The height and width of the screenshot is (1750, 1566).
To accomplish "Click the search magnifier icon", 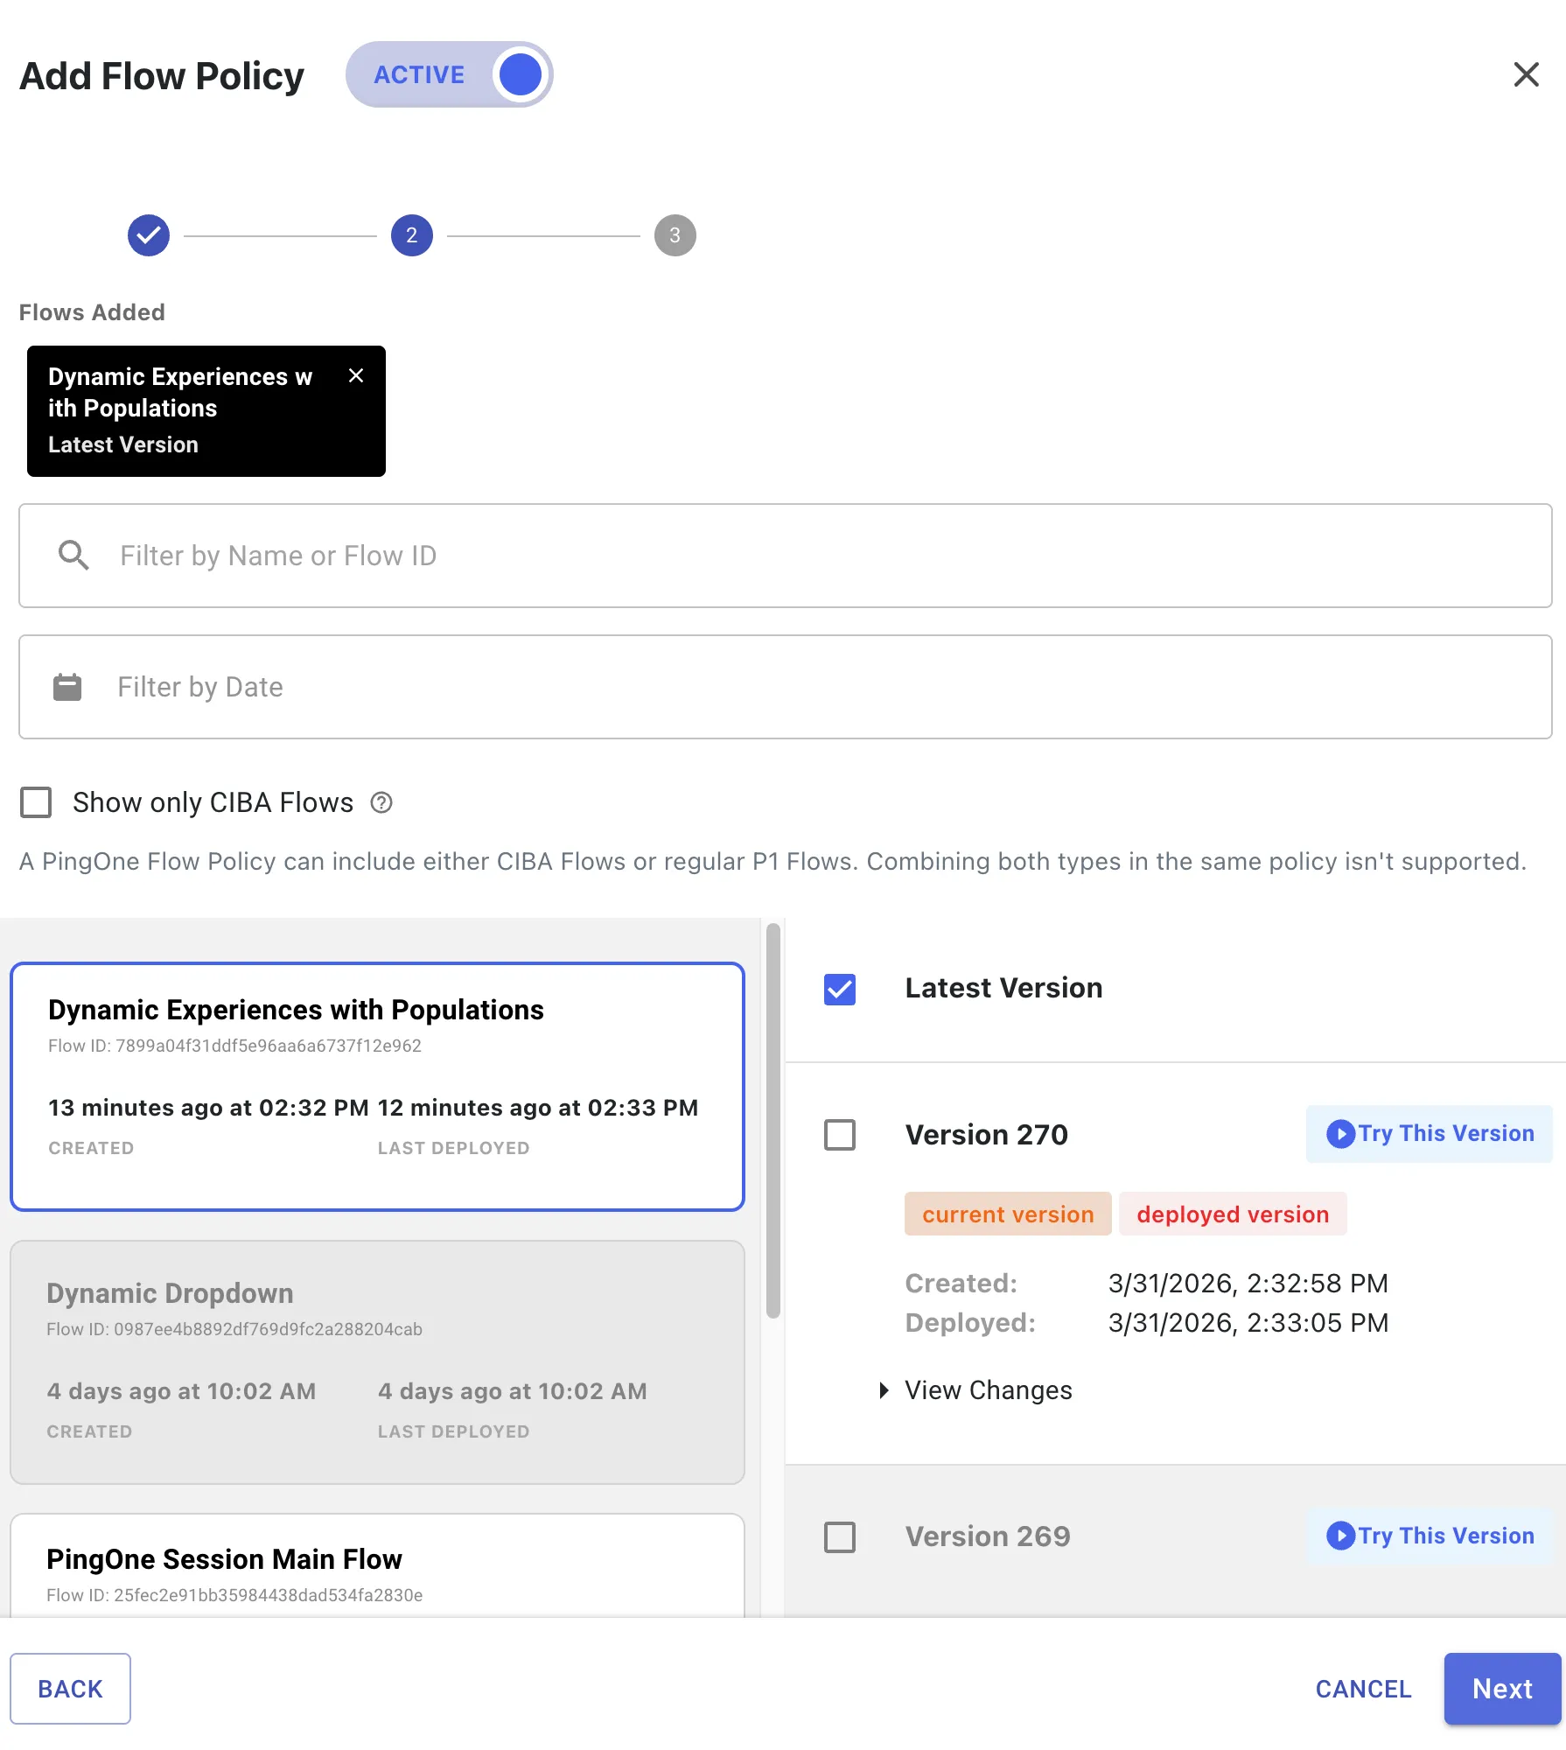I will coord(73,556).
